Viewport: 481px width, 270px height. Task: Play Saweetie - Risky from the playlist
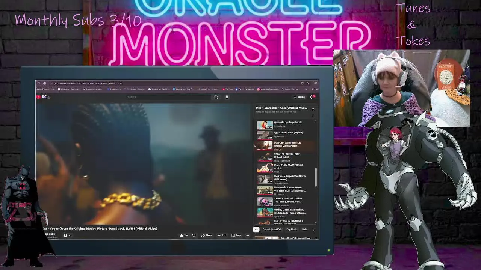point(286,202)
